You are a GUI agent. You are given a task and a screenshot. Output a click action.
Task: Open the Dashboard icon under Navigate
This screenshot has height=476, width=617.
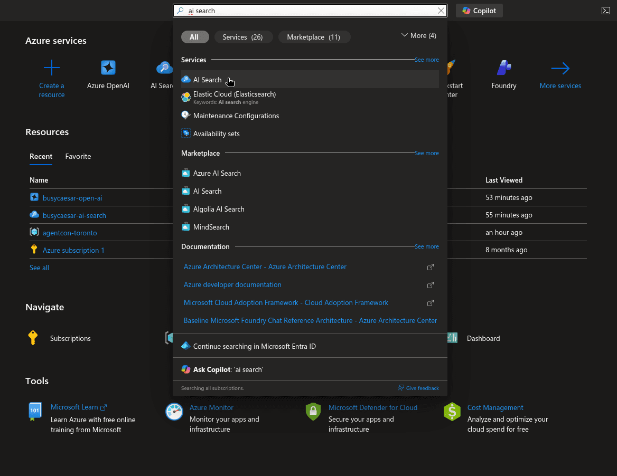(x=453, y=338)
